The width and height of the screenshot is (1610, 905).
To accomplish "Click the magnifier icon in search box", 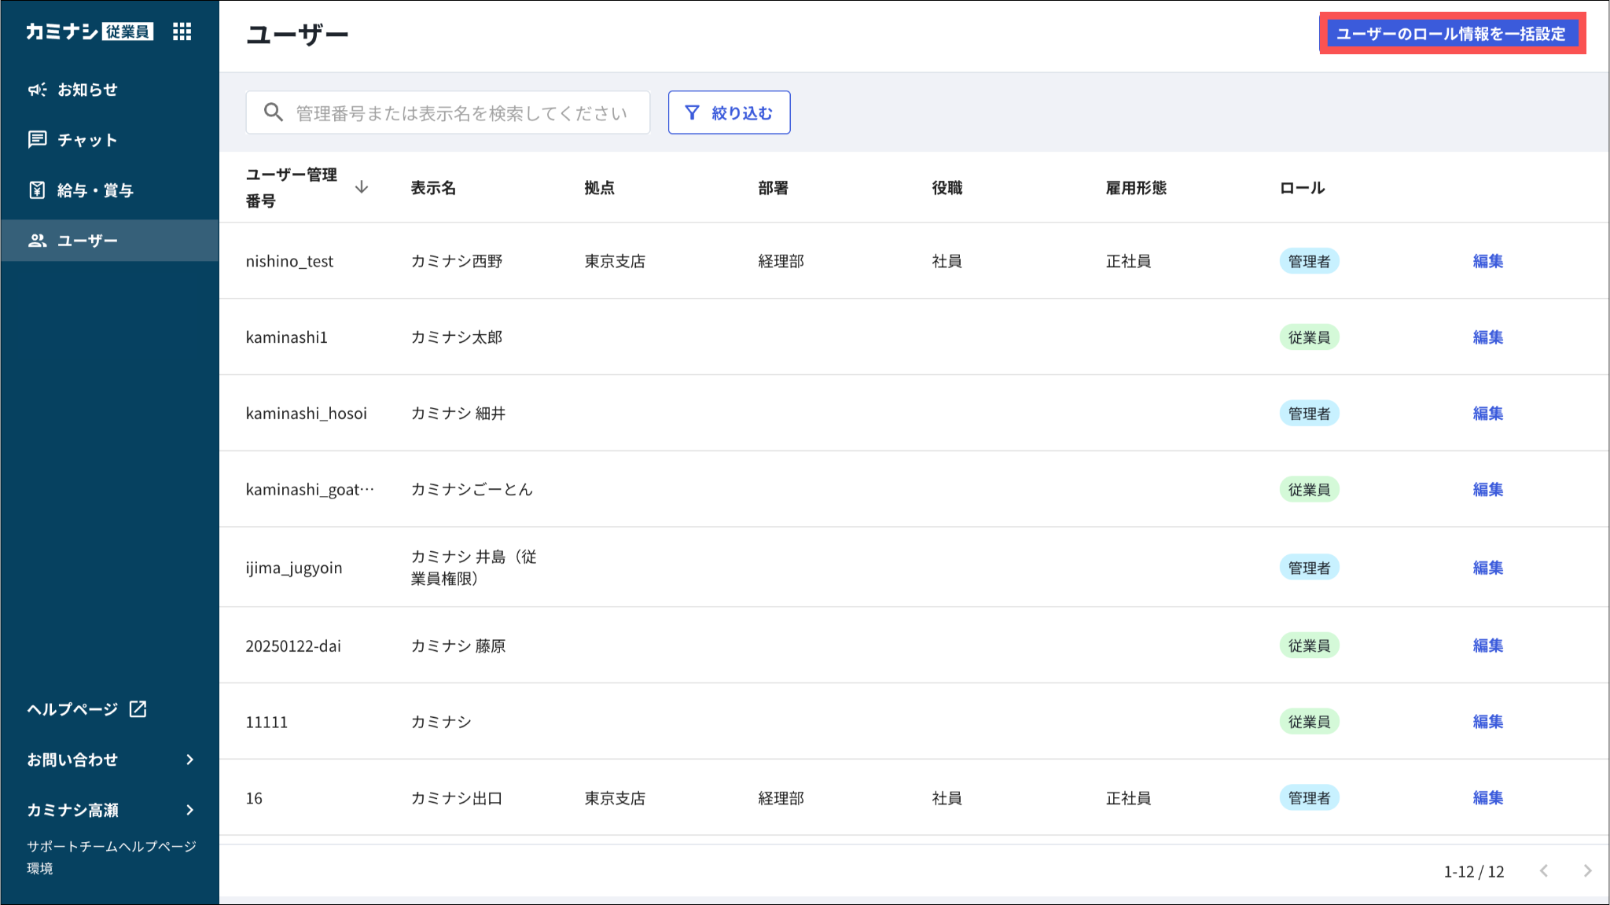I will click(273, 112).
